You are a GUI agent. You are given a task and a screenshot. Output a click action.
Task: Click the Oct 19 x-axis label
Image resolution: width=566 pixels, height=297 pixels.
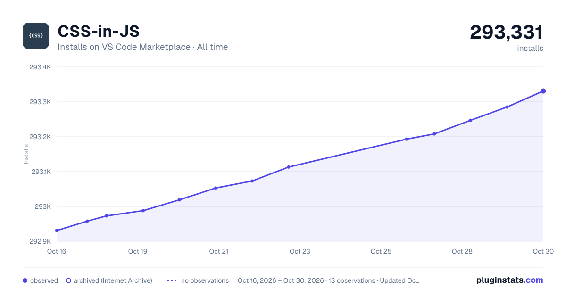pos(138,251)
